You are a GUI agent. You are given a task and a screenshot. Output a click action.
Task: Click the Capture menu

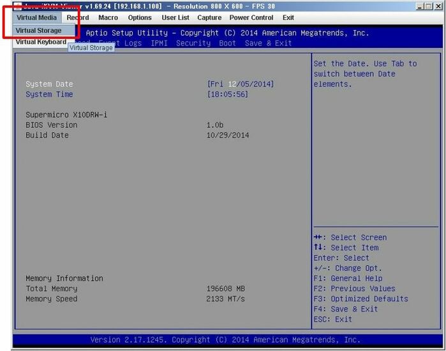tap(209, 18)
